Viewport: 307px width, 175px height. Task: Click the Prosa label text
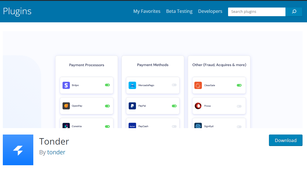click(207, 106)
